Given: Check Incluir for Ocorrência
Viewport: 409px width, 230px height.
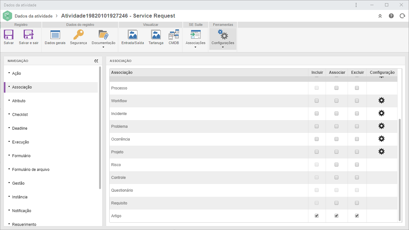Looking at the screenshot, I should 317,139.
